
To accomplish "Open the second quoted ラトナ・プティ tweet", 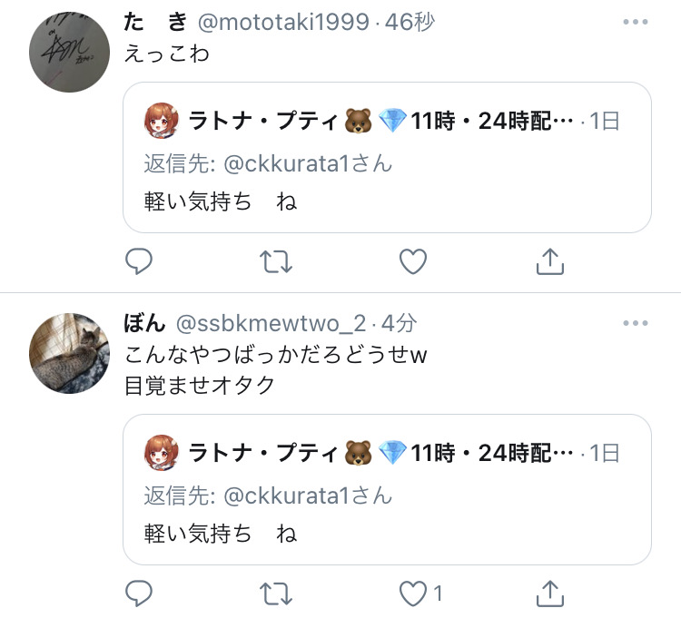I will point(387,489).
